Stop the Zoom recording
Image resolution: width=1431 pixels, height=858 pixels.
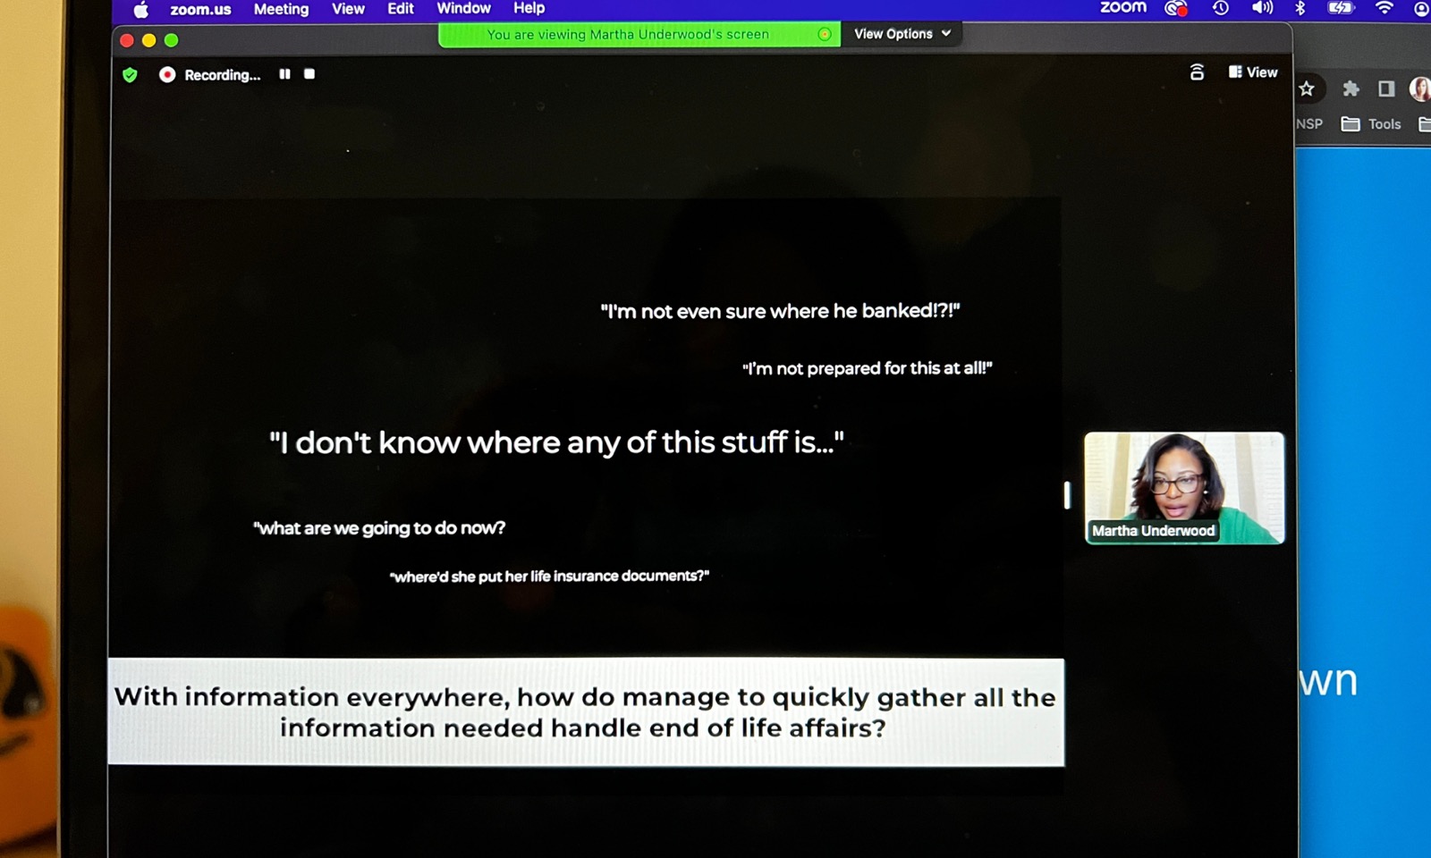click(309, 74)
